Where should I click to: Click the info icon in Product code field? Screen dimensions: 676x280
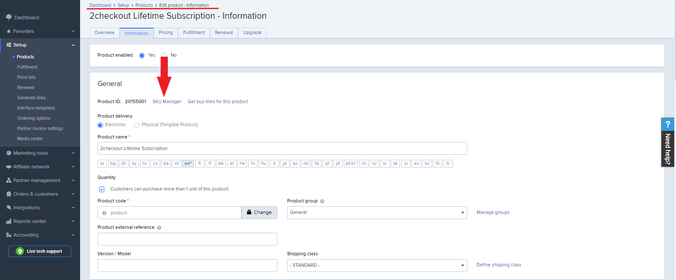104,213
